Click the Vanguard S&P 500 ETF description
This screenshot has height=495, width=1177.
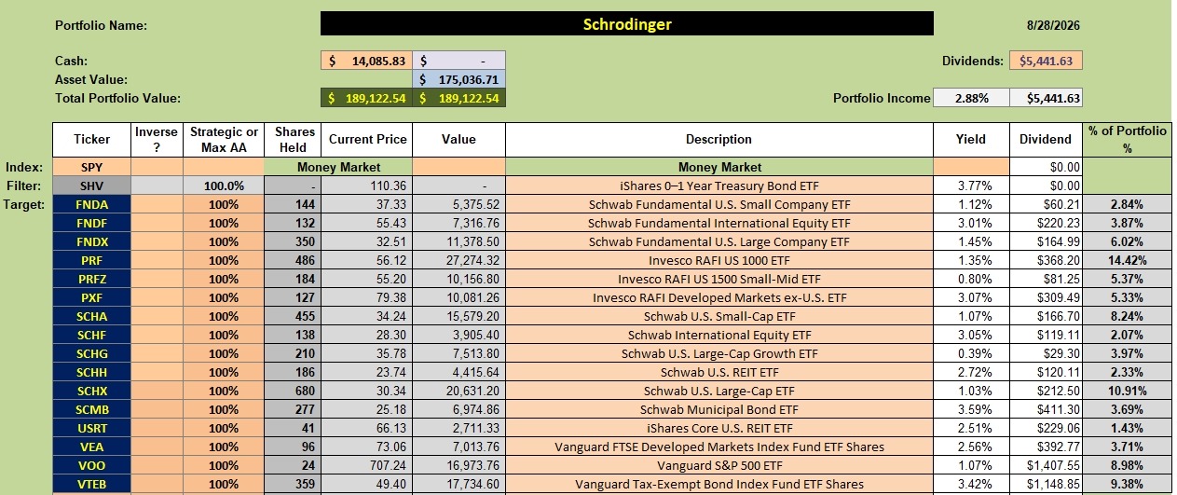pos(719,465)
